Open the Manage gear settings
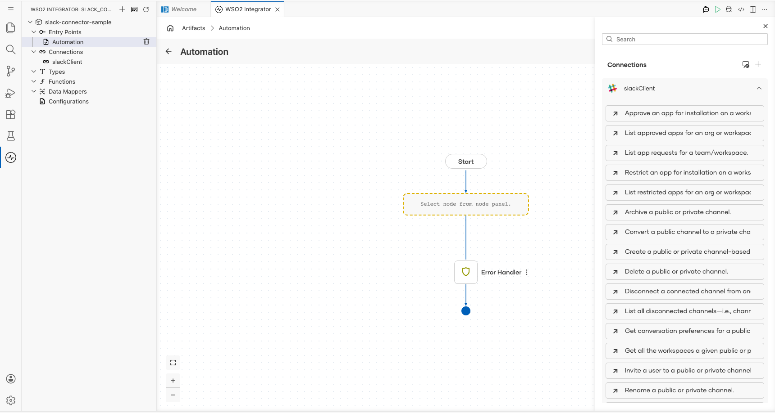The height and width of the screenshot is (413, 775). (11, 400)
